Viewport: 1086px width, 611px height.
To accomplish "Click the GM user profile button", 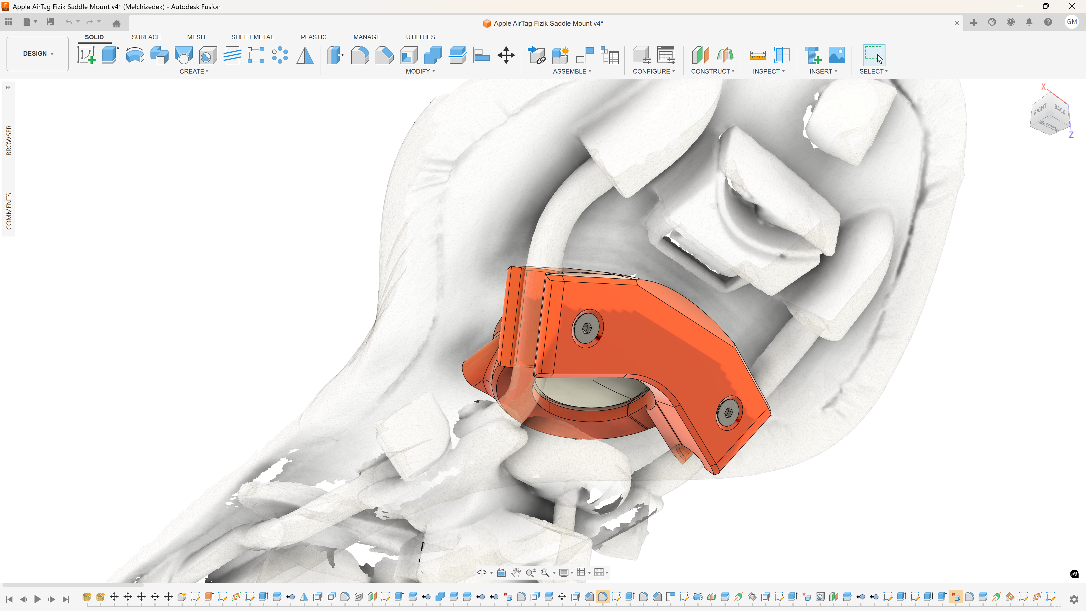I will click(1072, 22).
